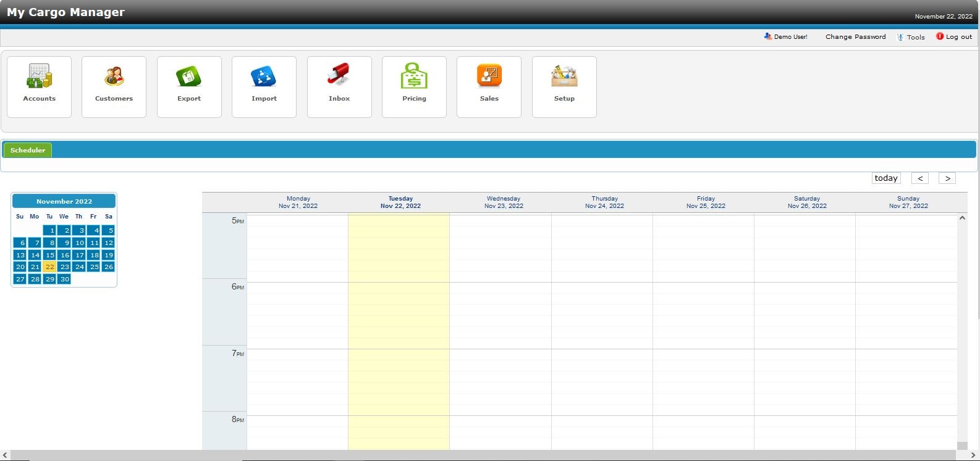Click the horizontal scrollbar left arrow
The image size is (980, 461).
(x=5, y=455)
